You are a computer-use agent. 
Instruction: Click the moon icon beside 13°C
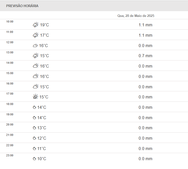(x=34, y=128)
